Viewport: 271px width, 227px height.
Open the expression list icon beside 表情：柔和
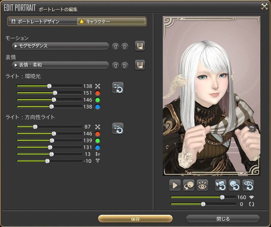pos(140,65)
